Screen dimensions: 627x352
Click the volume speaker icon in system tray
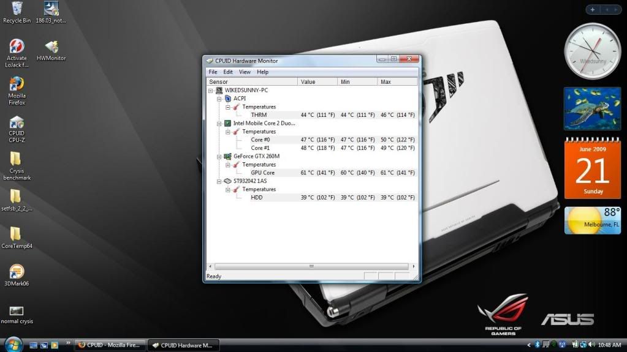pos(591,345)
